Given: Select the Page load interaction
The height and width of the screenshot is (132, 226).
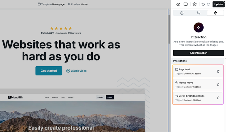Looking at the screenshot, I should tap(198, 71).
